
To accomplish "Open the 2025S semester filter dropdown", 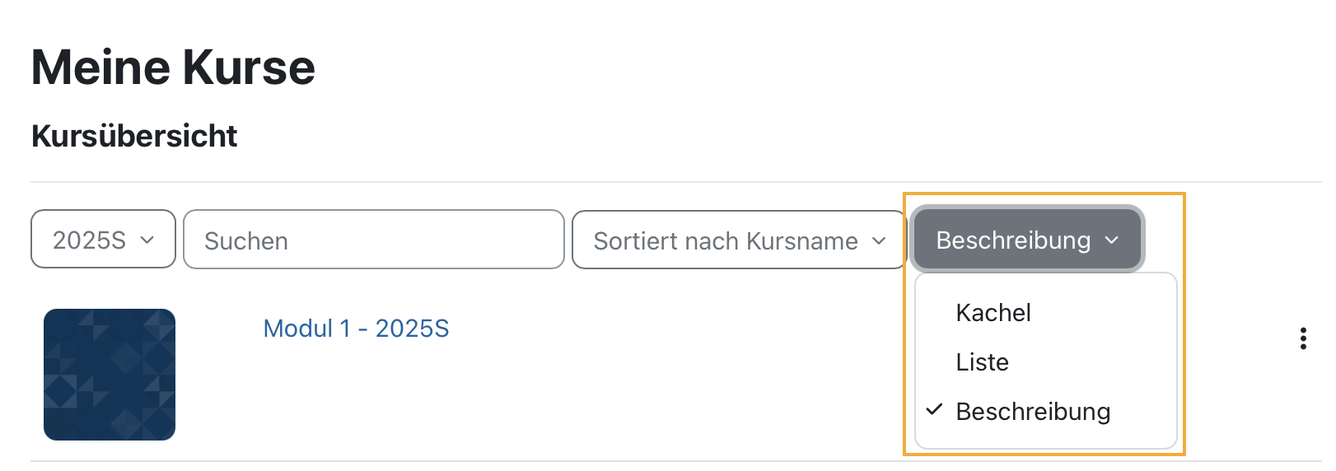I will click(103, 239).
